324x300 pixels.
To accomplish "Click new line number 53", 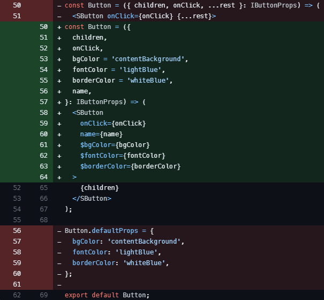I will [x=43, y=59].
